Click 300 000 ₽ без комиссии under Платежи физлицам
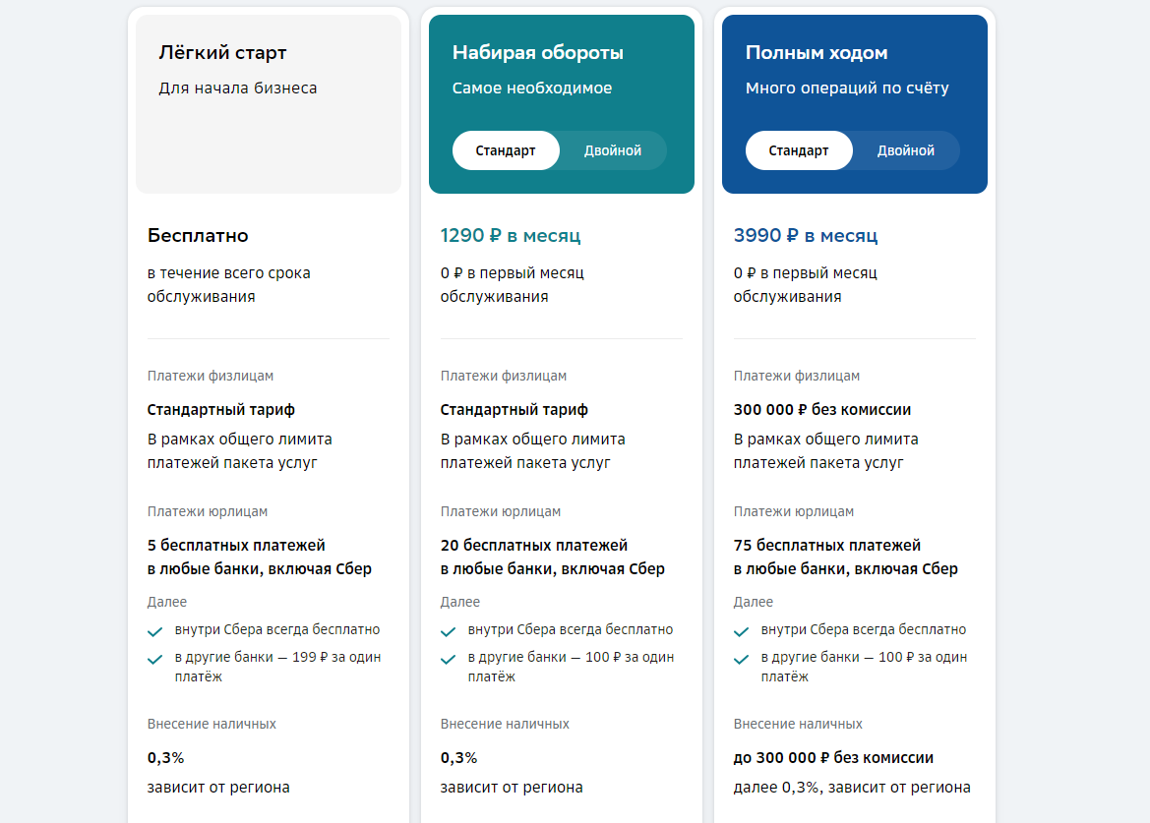The width and height of the screenshot is (1150, 823). pos(822,409)
